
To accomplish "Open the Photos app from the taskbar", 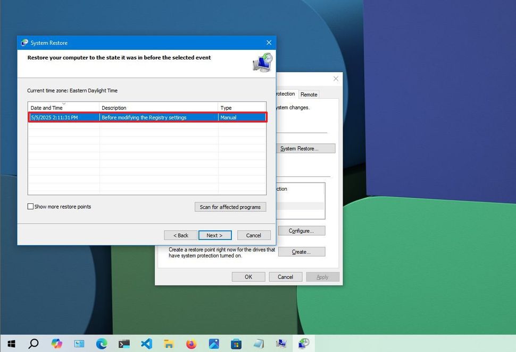I will 213,344.
